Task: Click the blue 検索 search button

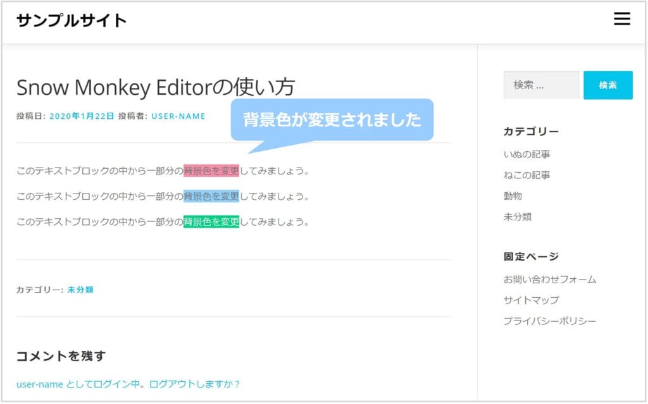Action: point(608,85)
